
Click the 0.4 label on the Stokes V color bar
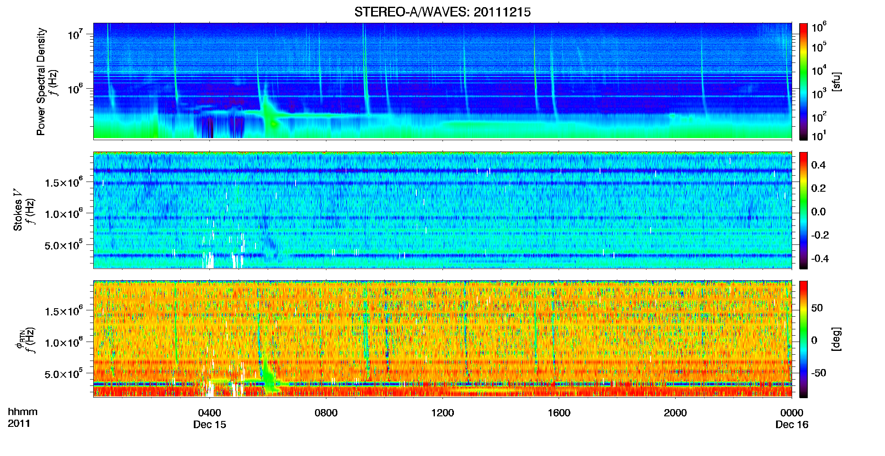click(x=818, y=165)
